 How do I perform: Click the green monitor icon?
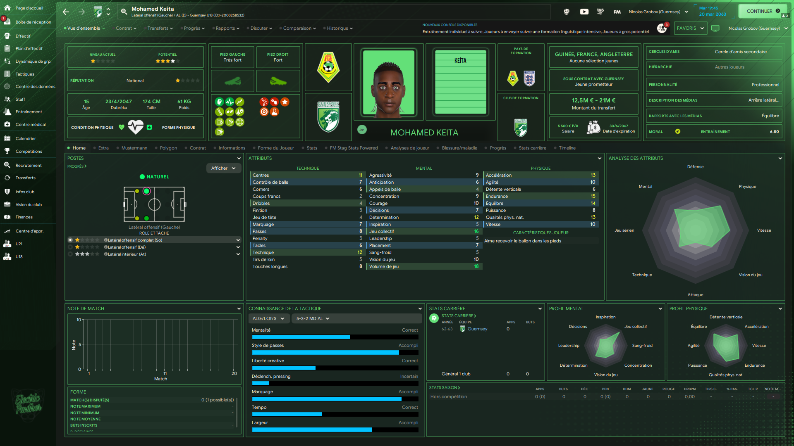(x=715, y=28)
